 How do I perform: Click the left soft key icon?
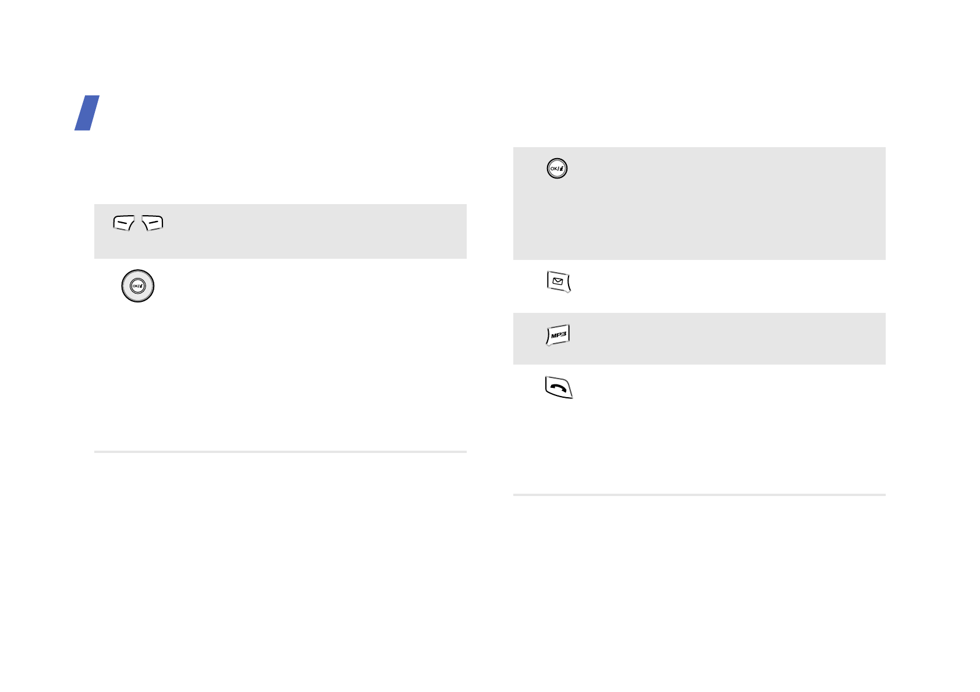pos(123,223)
